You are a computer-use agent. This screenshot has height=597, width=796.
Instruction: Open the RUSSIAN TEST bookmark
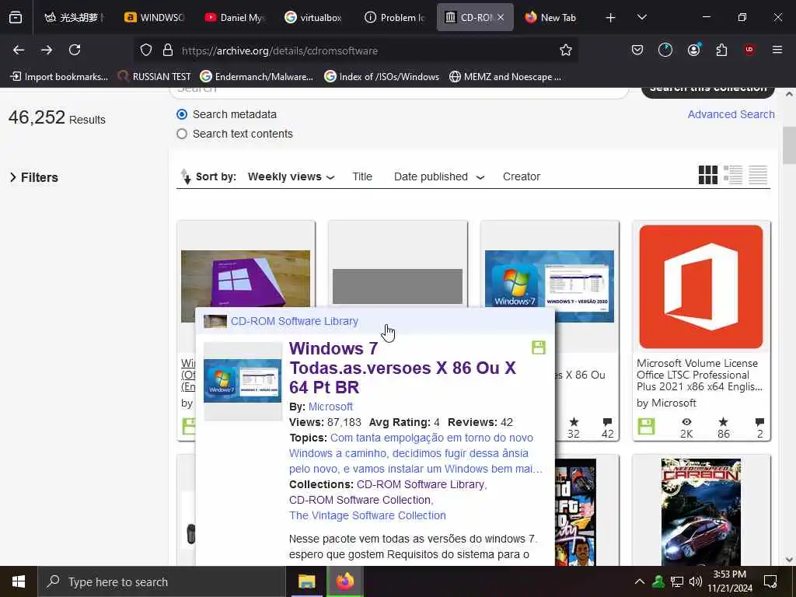coord(155,77)
